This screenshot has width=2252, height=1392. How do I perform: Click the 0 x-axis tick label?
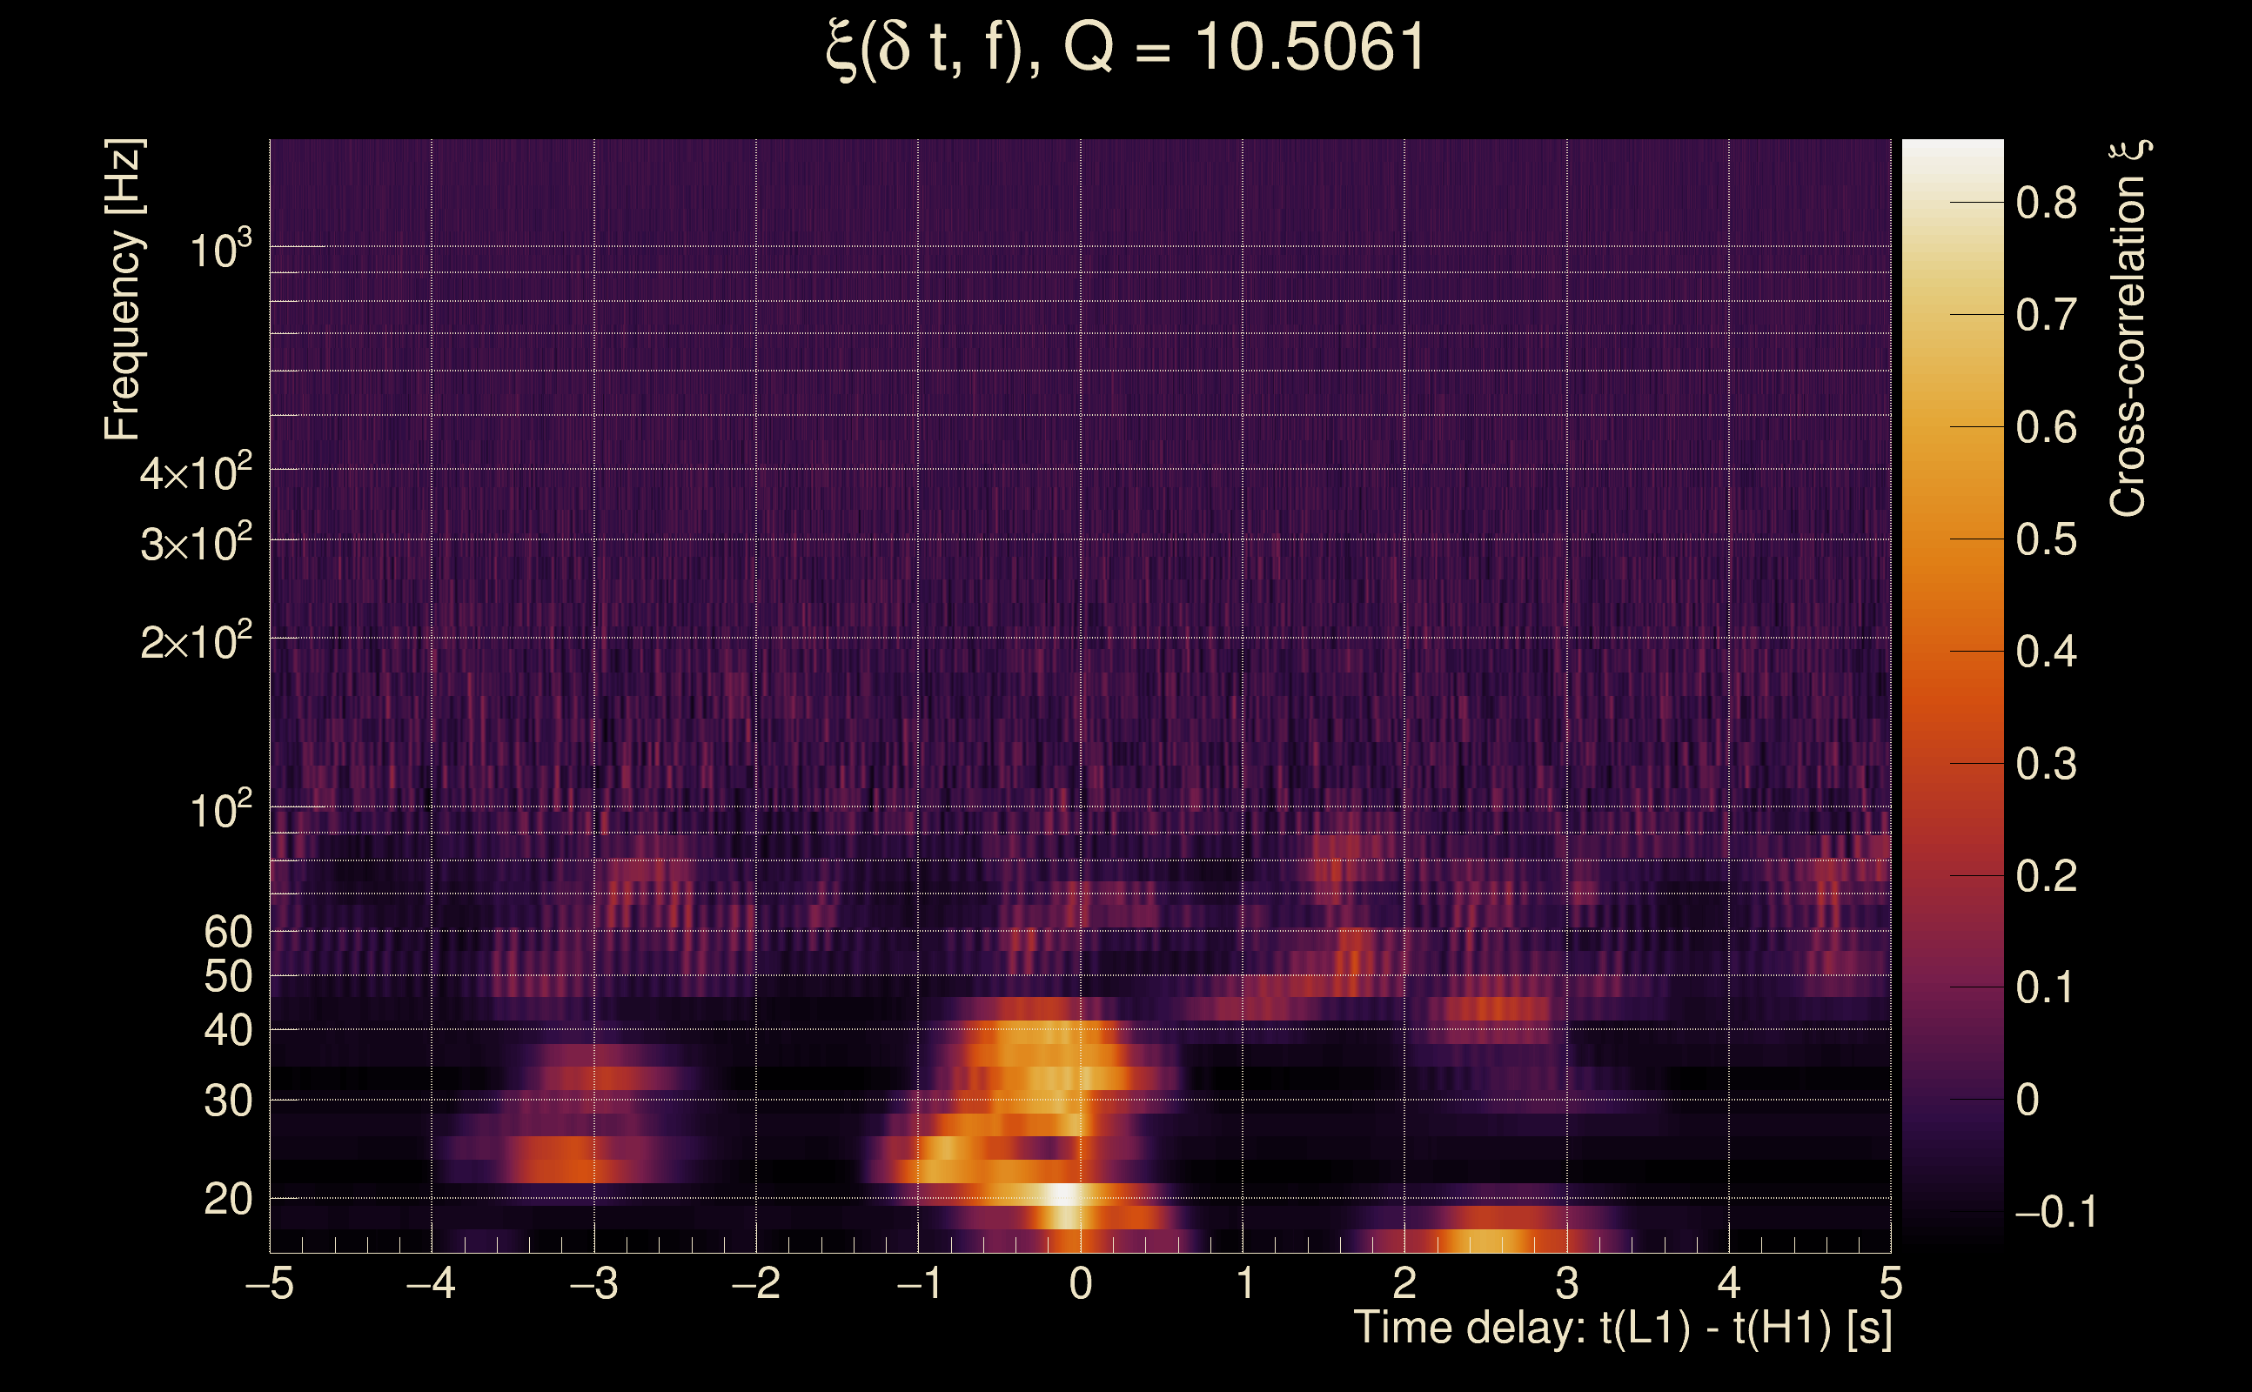tap(1080, 1283)
